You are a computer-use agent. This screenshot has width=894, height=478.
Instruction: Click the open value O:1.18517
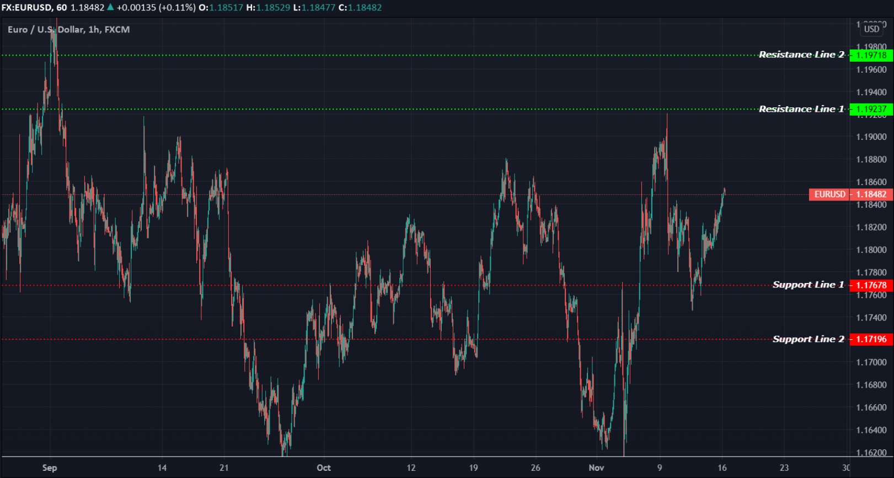point(221,8)
